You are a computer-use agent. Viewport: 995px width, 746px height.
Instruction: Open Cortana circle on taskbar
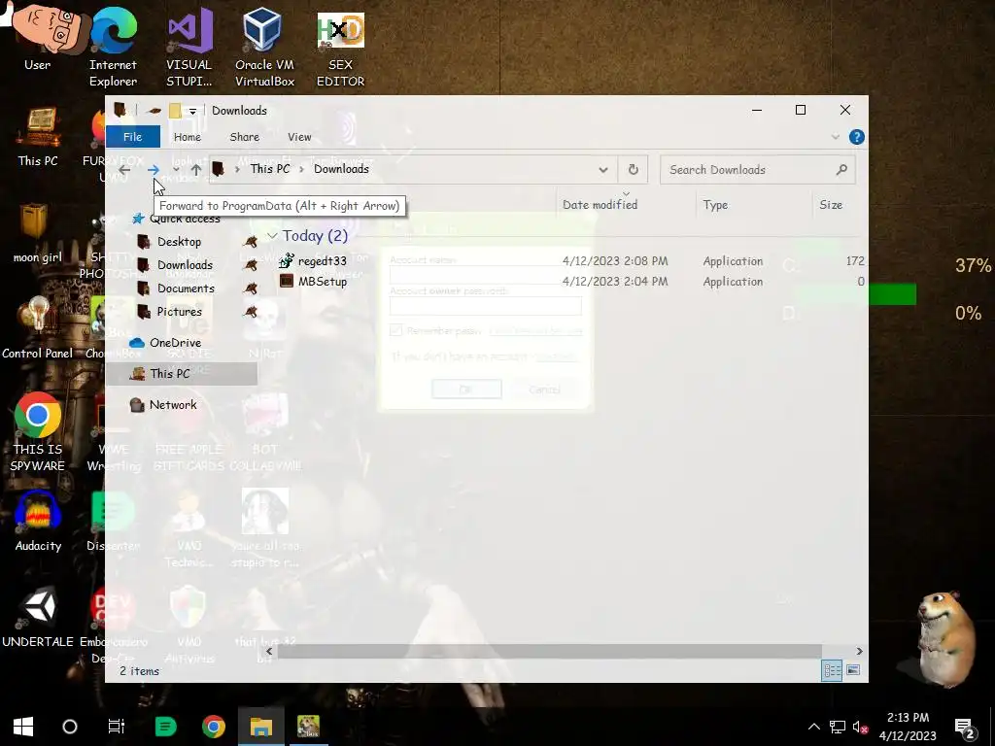70,727
